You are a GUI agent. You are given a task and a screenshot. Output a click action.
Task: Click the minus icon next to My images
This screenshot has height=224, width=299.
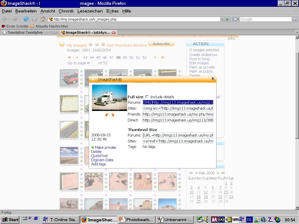97,44
